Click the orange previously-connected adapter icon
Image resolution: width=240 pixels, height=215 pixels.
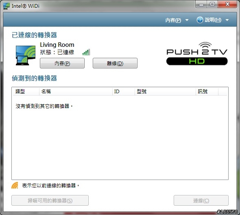[x=15, y=185]
